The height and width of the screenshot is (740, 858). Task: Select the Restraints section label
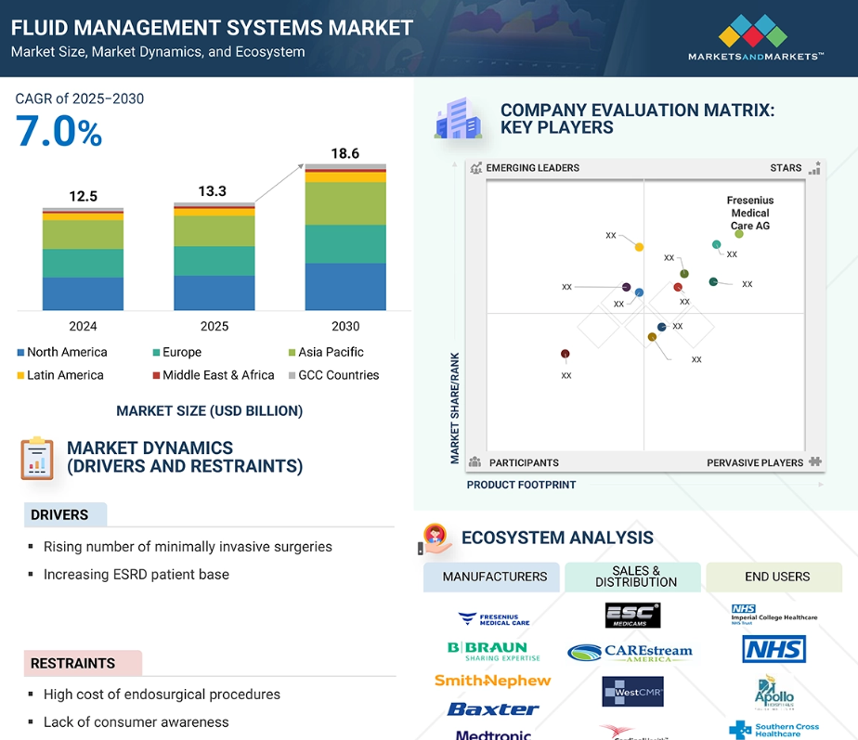coord(84,663)
